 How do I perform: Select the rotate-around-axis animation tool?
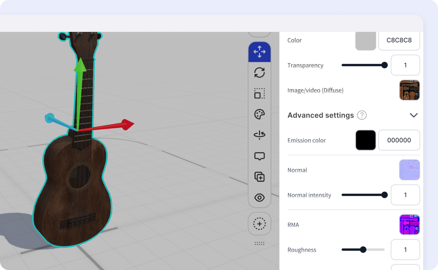(259, 135)
